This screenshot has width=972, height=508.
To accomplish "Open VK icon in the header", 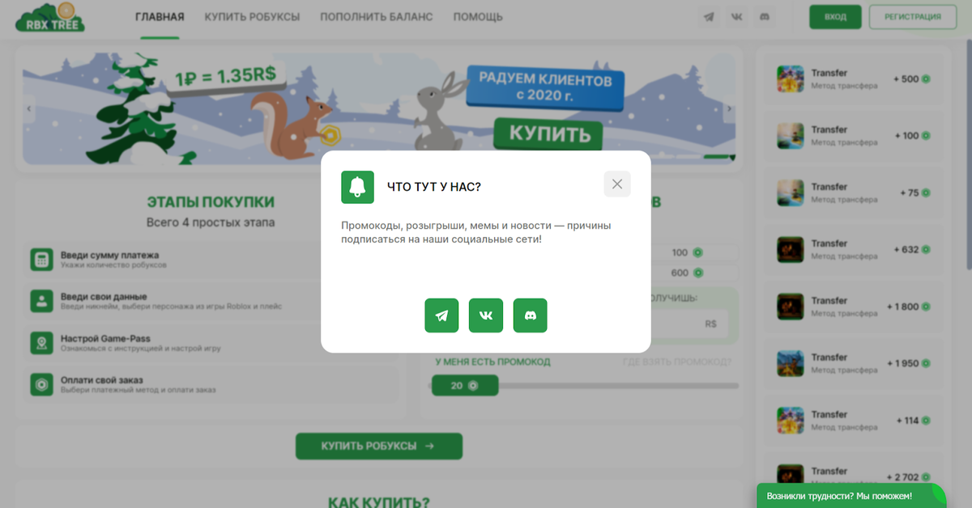I will coord(736,17).
